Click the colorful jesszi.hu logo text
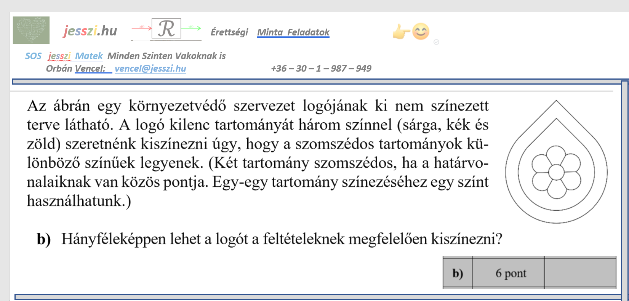The width and height of the screenshot is (629, 301). point(90,30)
